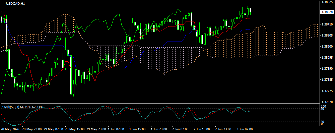This screenshot has width=335, height=133.
Task: Click the 1 Jun 23:00 time label
Action: 159,129
